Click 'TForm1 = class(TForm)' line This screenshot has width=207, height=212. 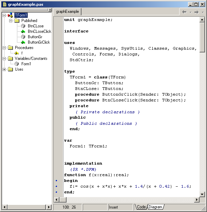[98, 77]
